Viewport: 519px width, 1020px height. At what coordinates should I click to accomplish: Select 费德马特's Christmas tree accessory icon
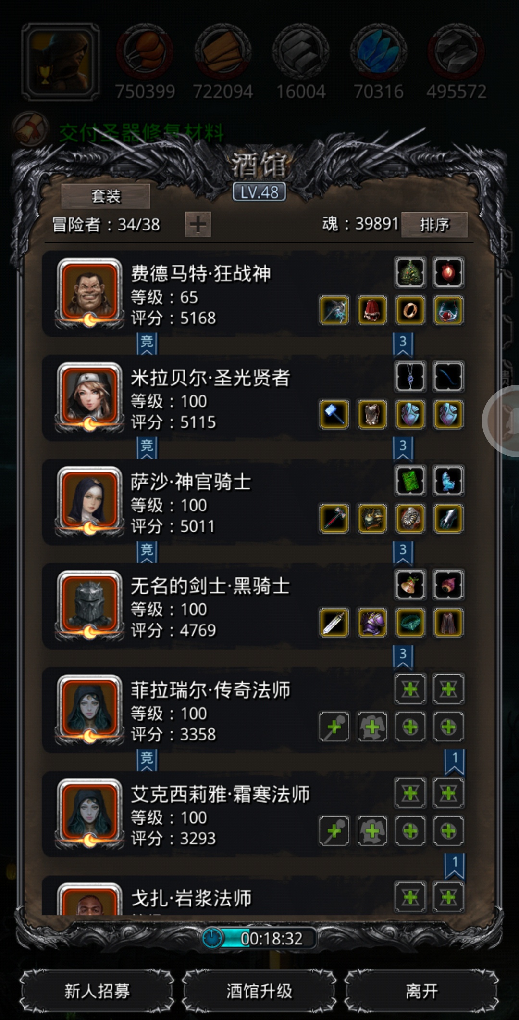(410, 272)
